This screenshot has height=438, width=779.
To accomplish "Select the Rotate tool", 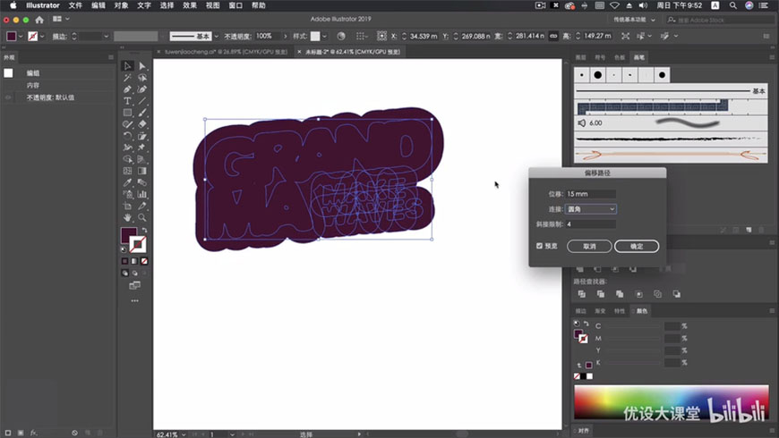I will 127,136.
